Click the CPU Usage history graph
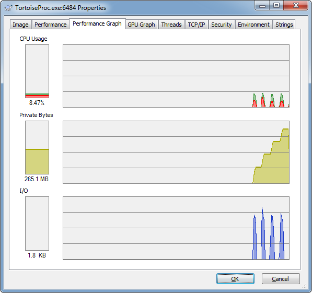 pos(176,76)
